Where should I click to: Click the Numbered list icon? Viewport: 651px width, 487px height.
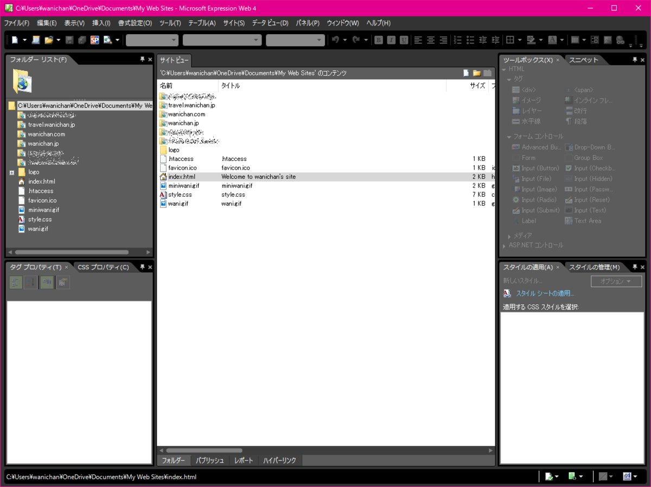458,40
